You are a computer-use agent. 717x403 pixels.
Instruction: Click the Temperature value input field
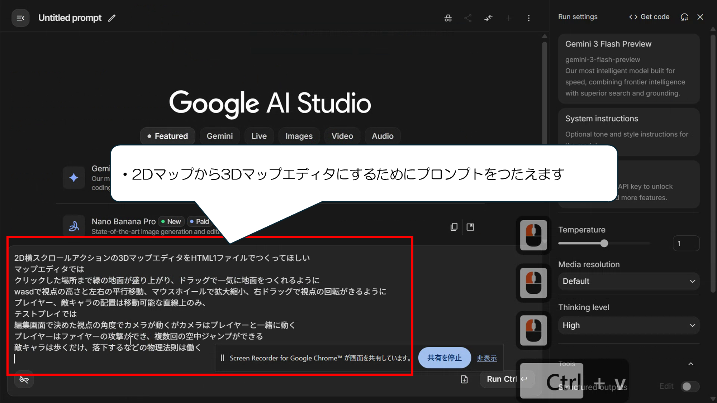(x=685, y=244)
